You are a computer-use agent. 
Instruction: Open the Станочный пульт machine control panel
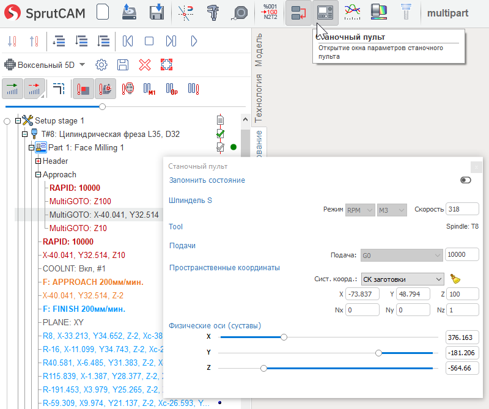point(325,13)
